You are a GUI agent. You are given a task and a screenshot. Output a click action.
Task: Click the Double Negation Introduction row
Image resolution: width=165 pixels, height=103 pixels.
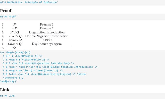[x=35, y=36]
